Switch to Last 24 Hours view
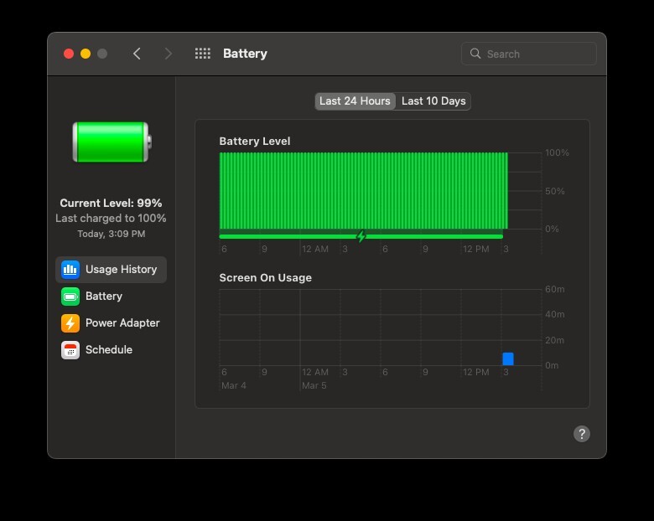 355,101
